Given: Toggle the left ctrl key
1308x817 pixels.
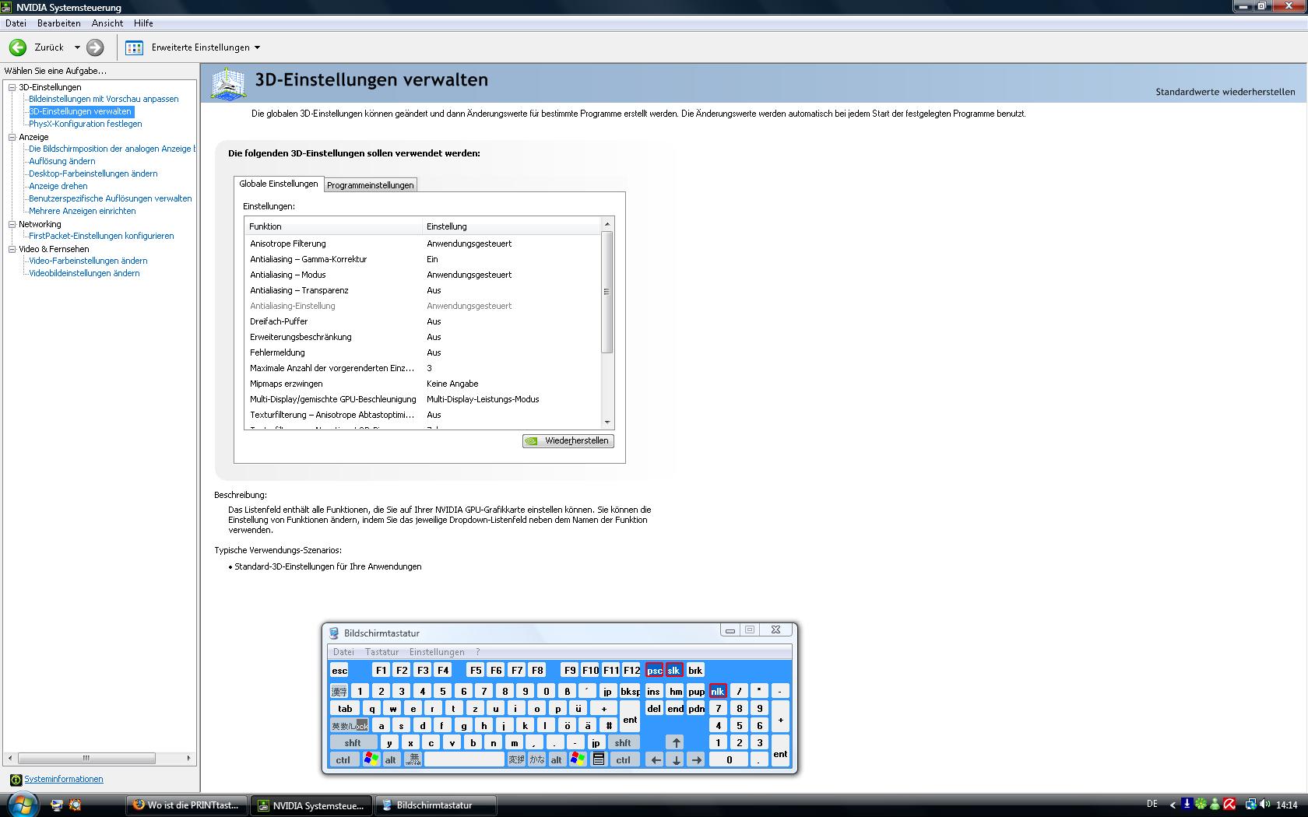Looking at the screenshot, I should (343, 759).
